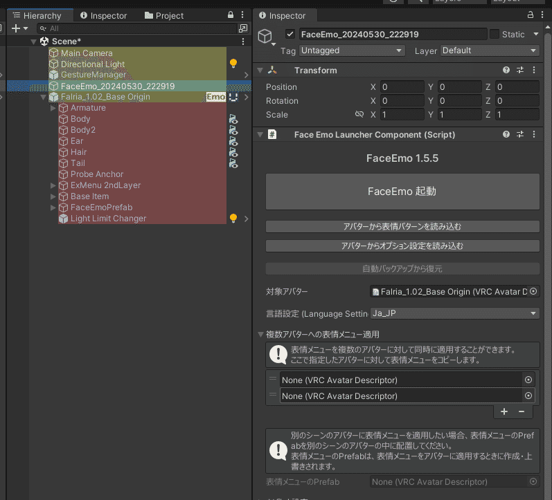Select Probe Anchor object
Image resolution: width=552 pixels, height=500 pixels.
(97, 174)
